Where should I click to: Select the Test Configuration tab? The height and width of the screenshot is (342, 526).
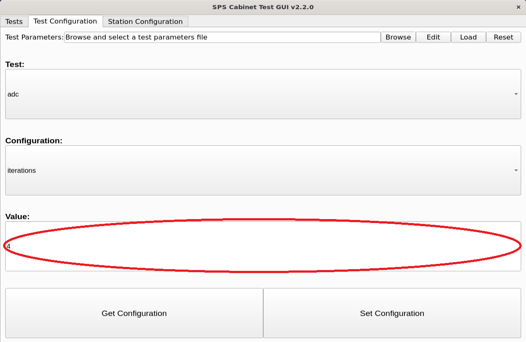(x=66, y=21)
